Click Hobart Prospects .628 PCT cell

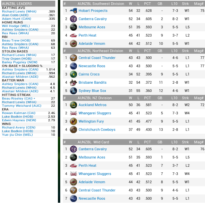click(148, 11)
